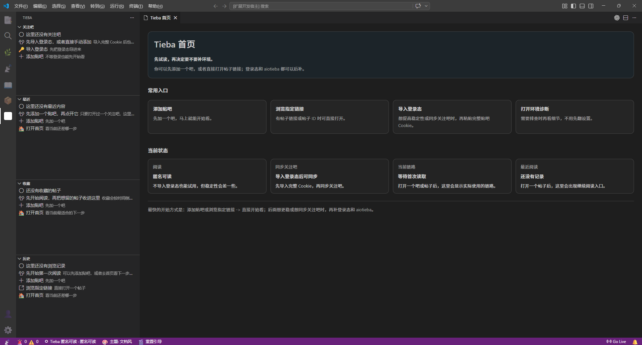Open the Manage gear icon
The height and width of the screenshot is (345, 642).
8,330
